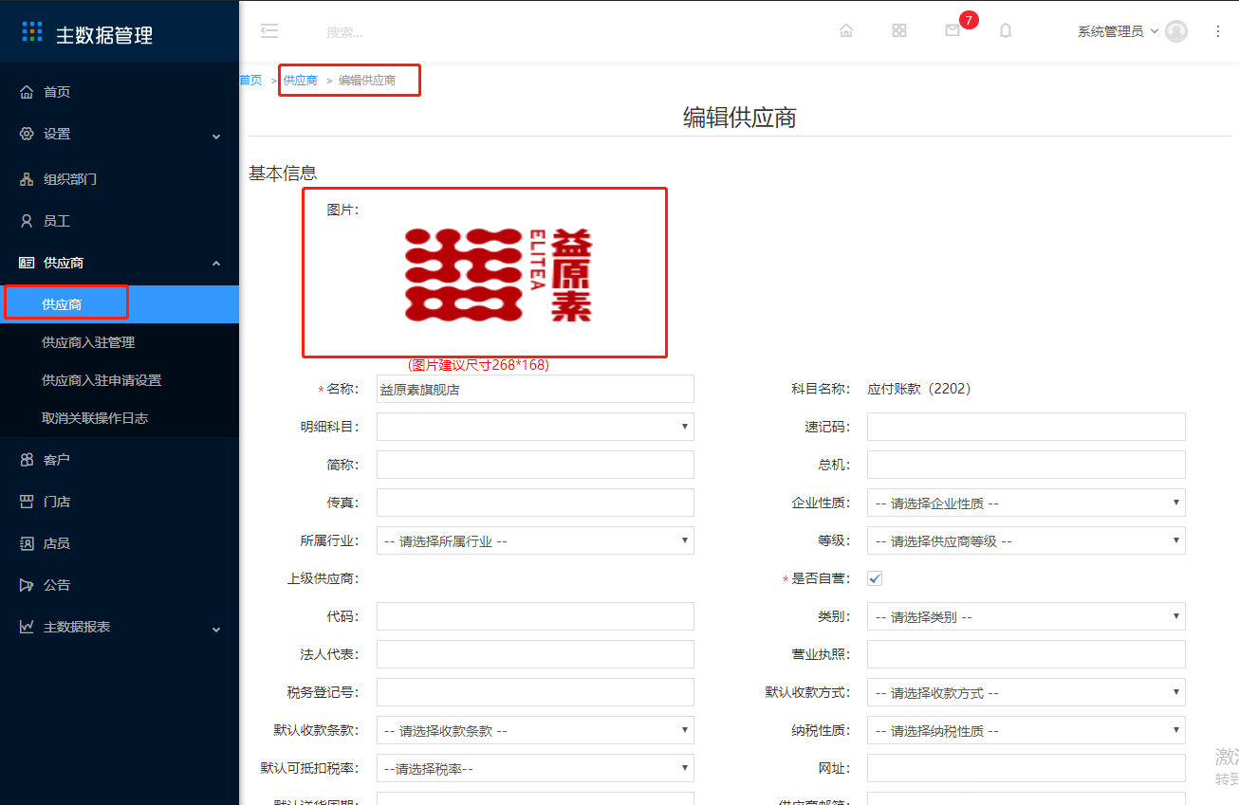Select 供应商入驻管理 submenu item
Screen dimensions: 1239x805
(120, 342)
